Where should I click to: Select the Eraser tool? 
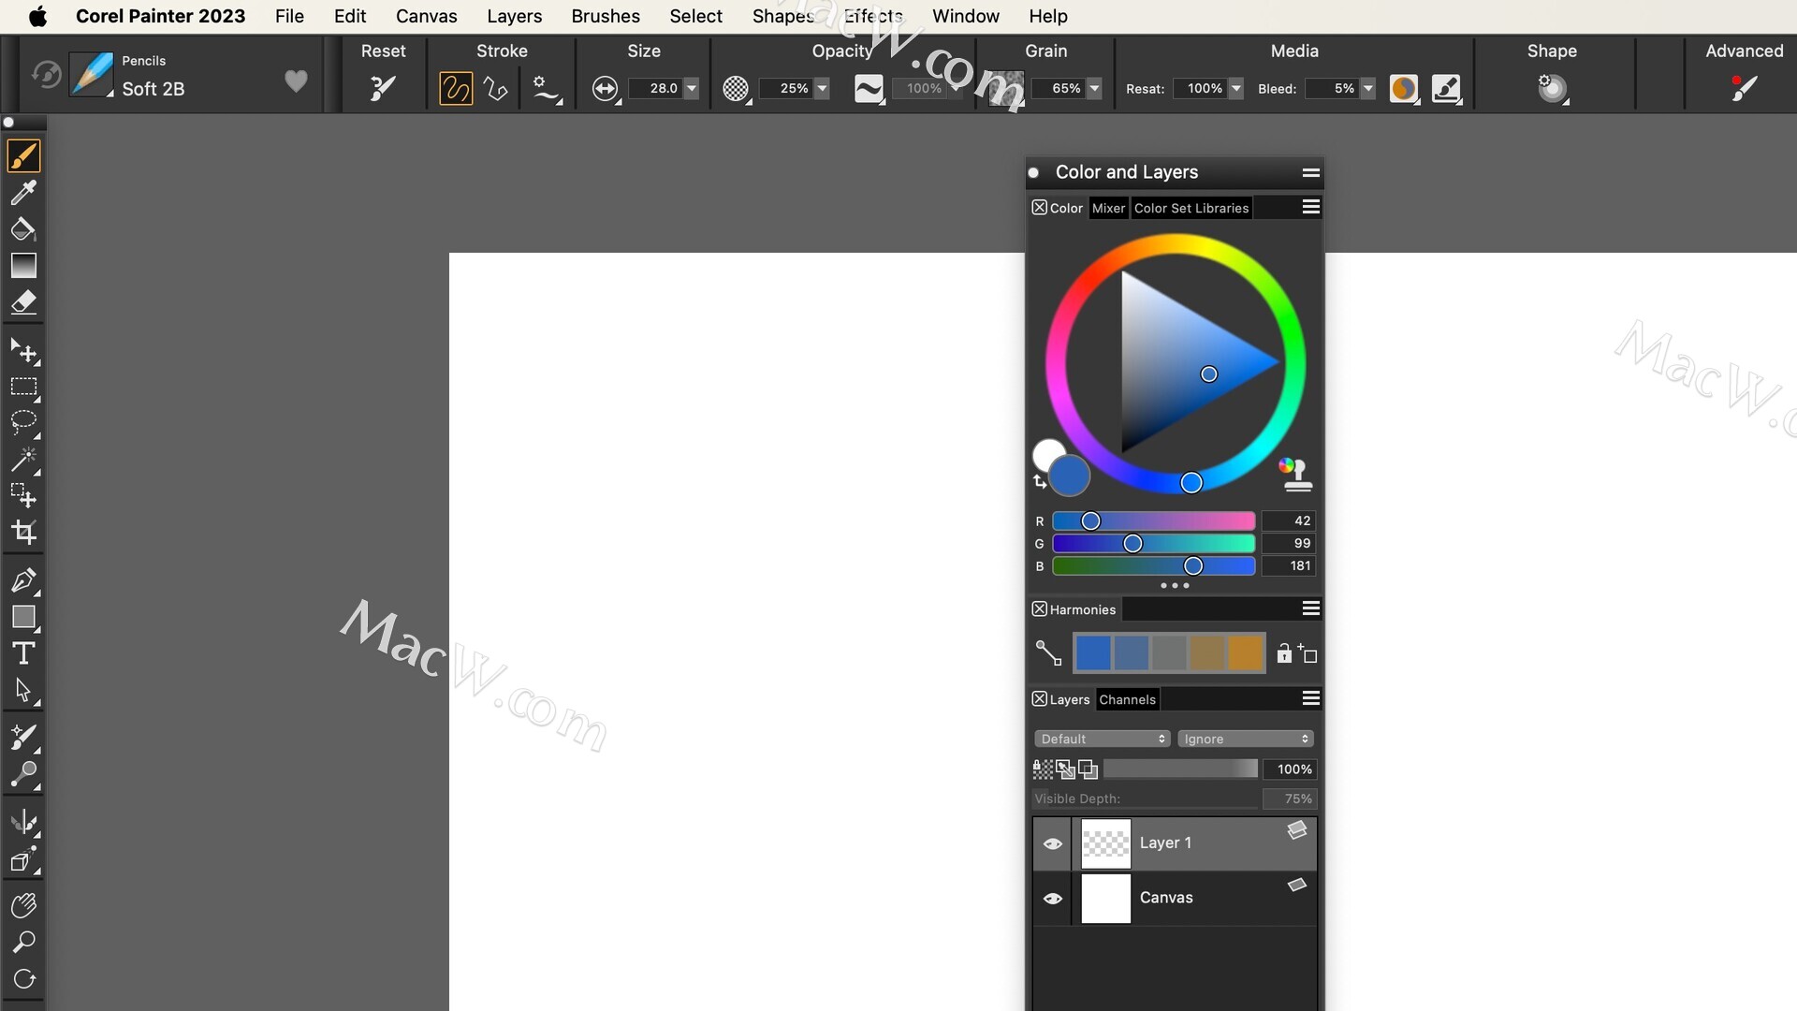[x=23, y=301]
